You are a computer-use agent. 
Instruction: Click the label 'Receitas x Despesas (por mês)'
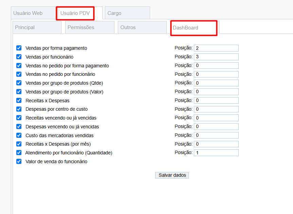tap(58, 144)
